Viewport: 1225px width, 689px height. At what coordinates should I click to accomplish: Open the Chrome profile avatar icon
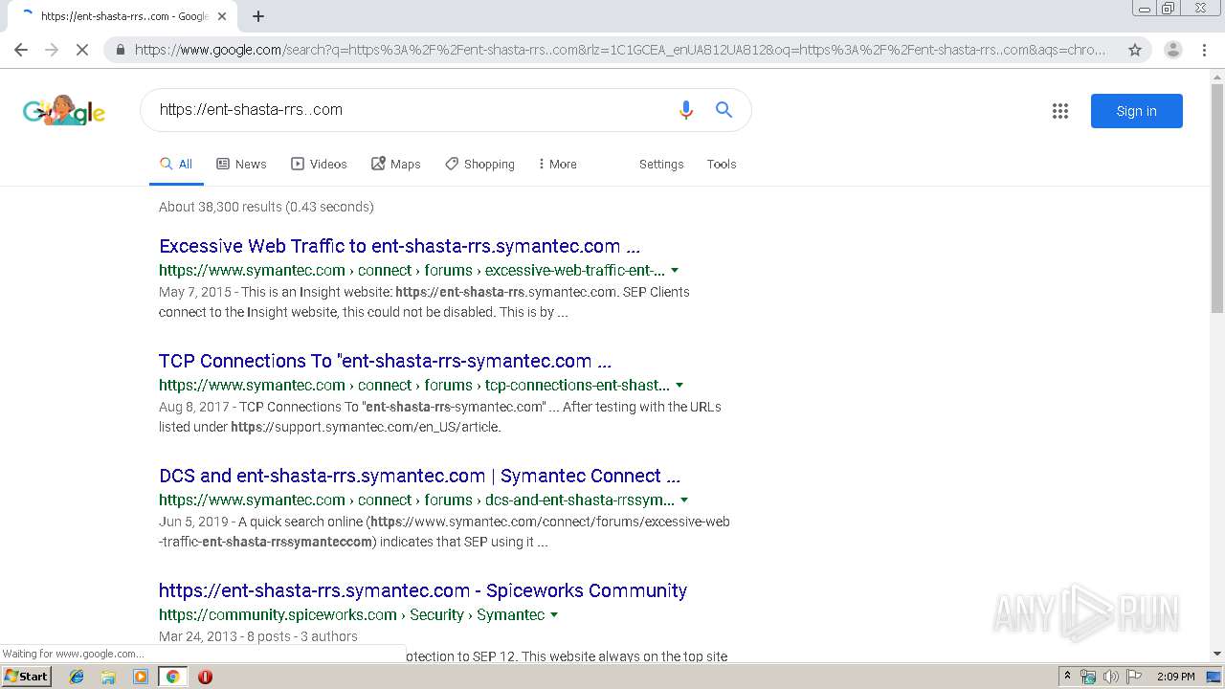pyautogui.click(x=1172, y=50)
